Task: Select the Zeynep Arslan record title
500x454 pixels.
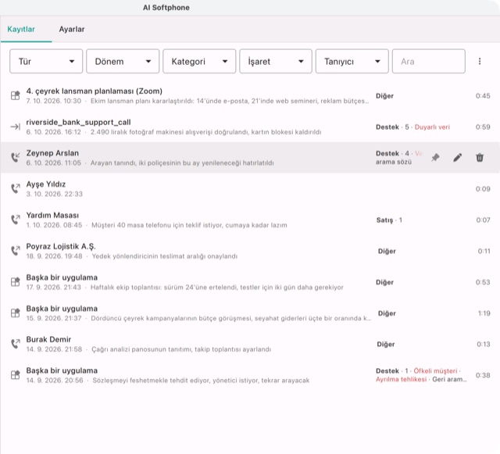Action: pyautogui.click(x=52, y=153)
